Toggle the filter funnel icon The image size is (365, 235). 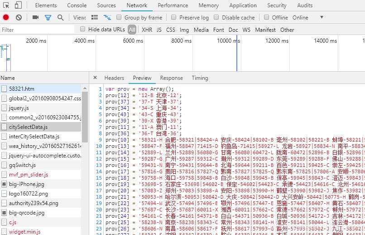[x=48, y=18]
